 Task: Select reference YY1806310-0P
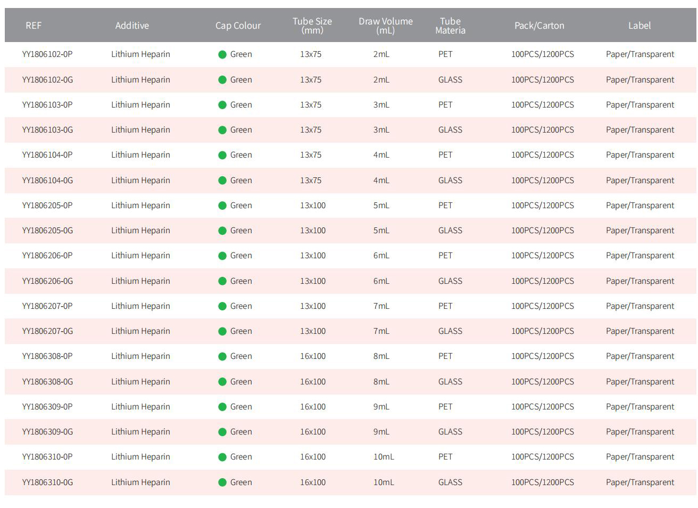47,457
